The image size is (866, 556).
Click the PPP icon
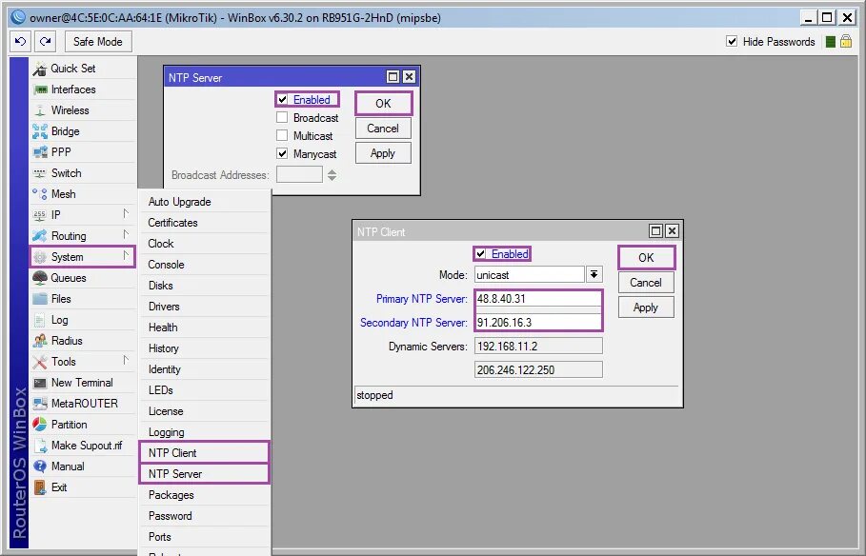[x=40, y=151]
